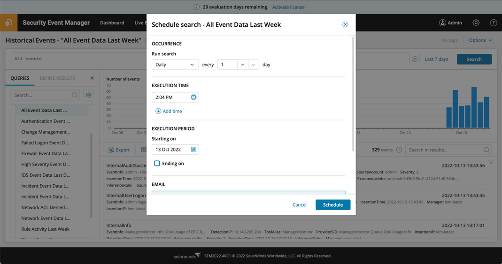The height and width of the screenshot is (264, 502).
Task: Open the queries settings gear
Action: point(89,95)
